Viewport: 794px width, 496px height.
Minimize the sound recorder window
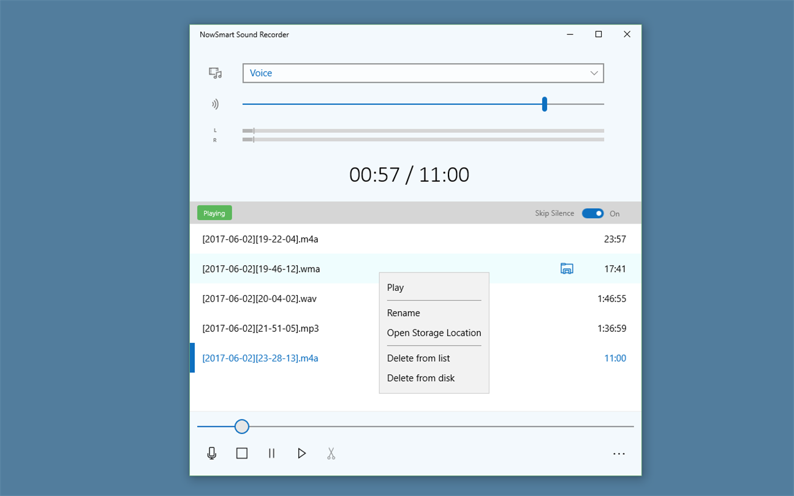570,34
